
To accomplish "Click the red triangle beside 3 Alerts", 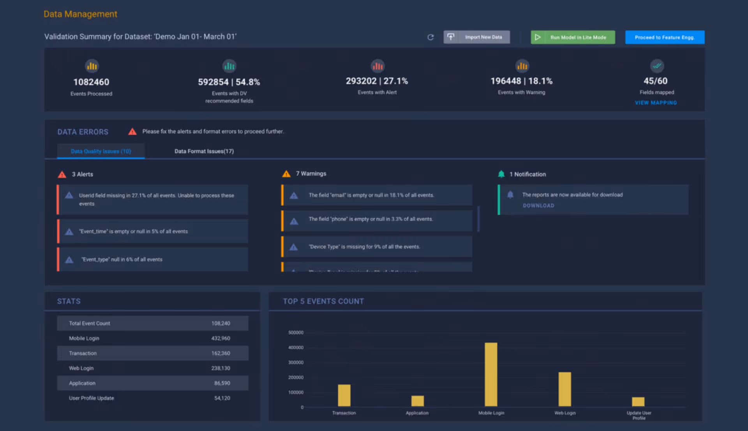I will point(62,174).
